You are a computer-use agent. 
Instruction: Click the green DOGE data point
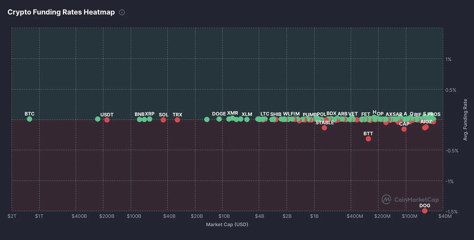(219, 119)
